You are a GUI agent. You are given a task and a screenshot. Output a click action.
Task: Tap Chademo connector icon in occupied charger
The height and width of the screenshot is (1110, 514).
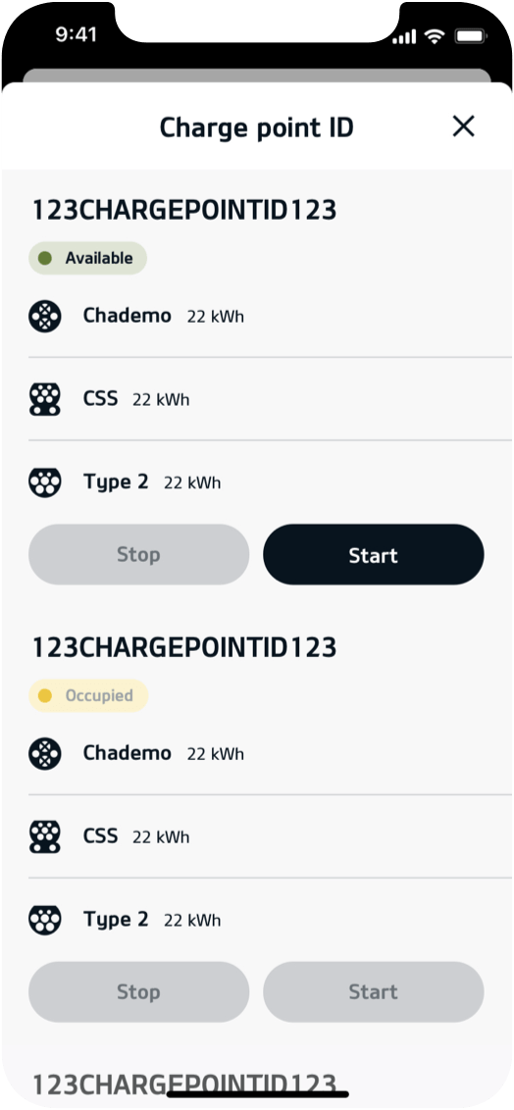click(44, 754)
